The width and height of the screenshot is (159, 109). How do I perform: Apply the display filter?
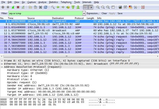[112, 13]
